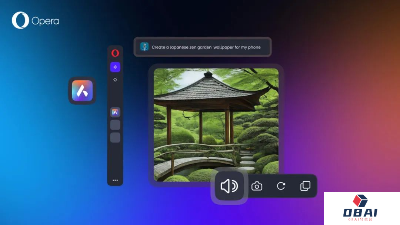The height and width of the screenshot is (225, 400).
Task: Select first empty sidebar slot below Aria
Action: tap(115, 125)
